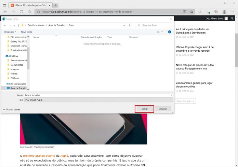Open the view options dropdown in dialog

click(x=163, y=32)
